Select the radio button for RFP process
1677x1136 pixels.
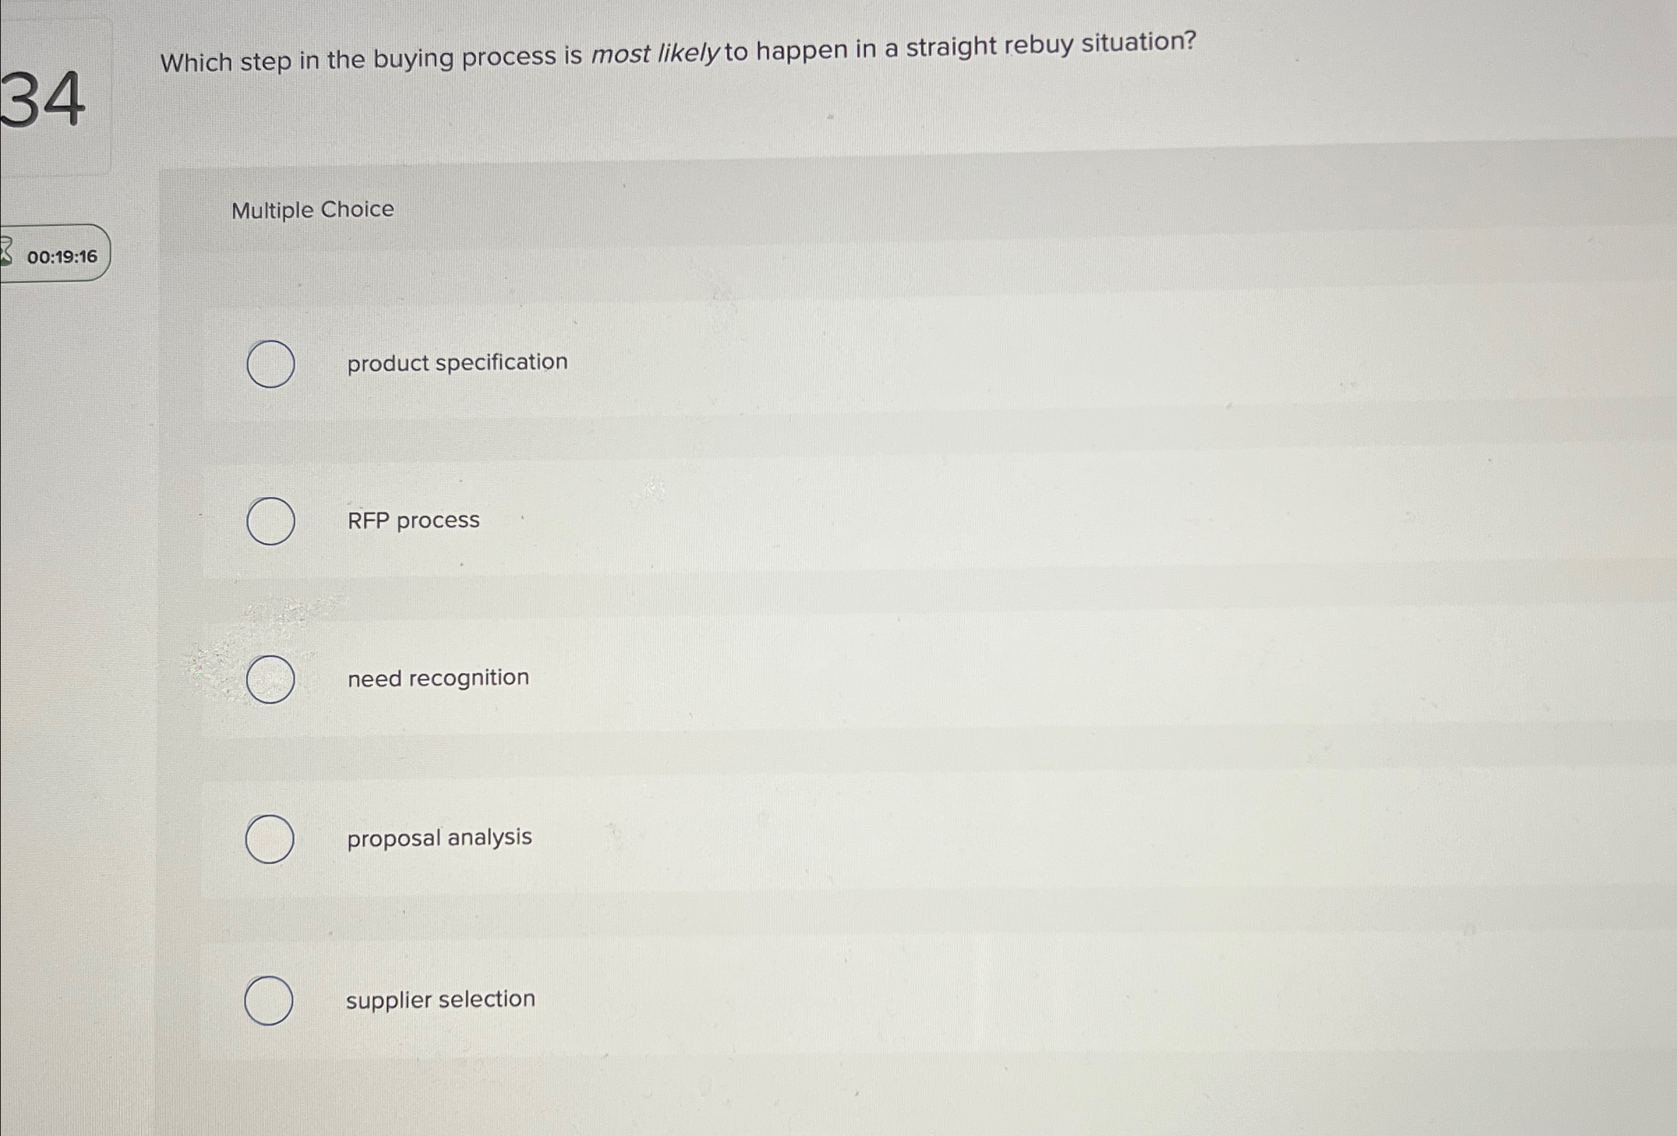(271, 522)
